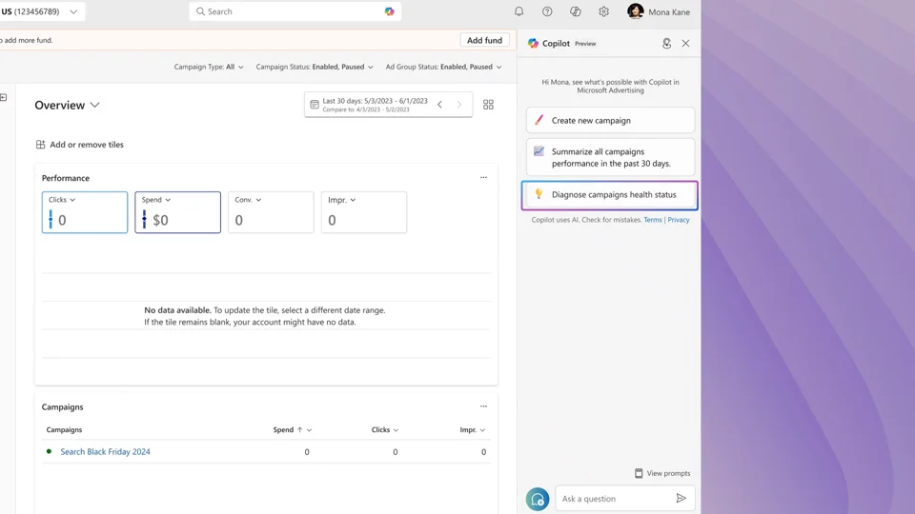Image resolution: width=915 pixels, height=514 pixels.
Task: Click the Add fund button
Action: pos(484,40)
